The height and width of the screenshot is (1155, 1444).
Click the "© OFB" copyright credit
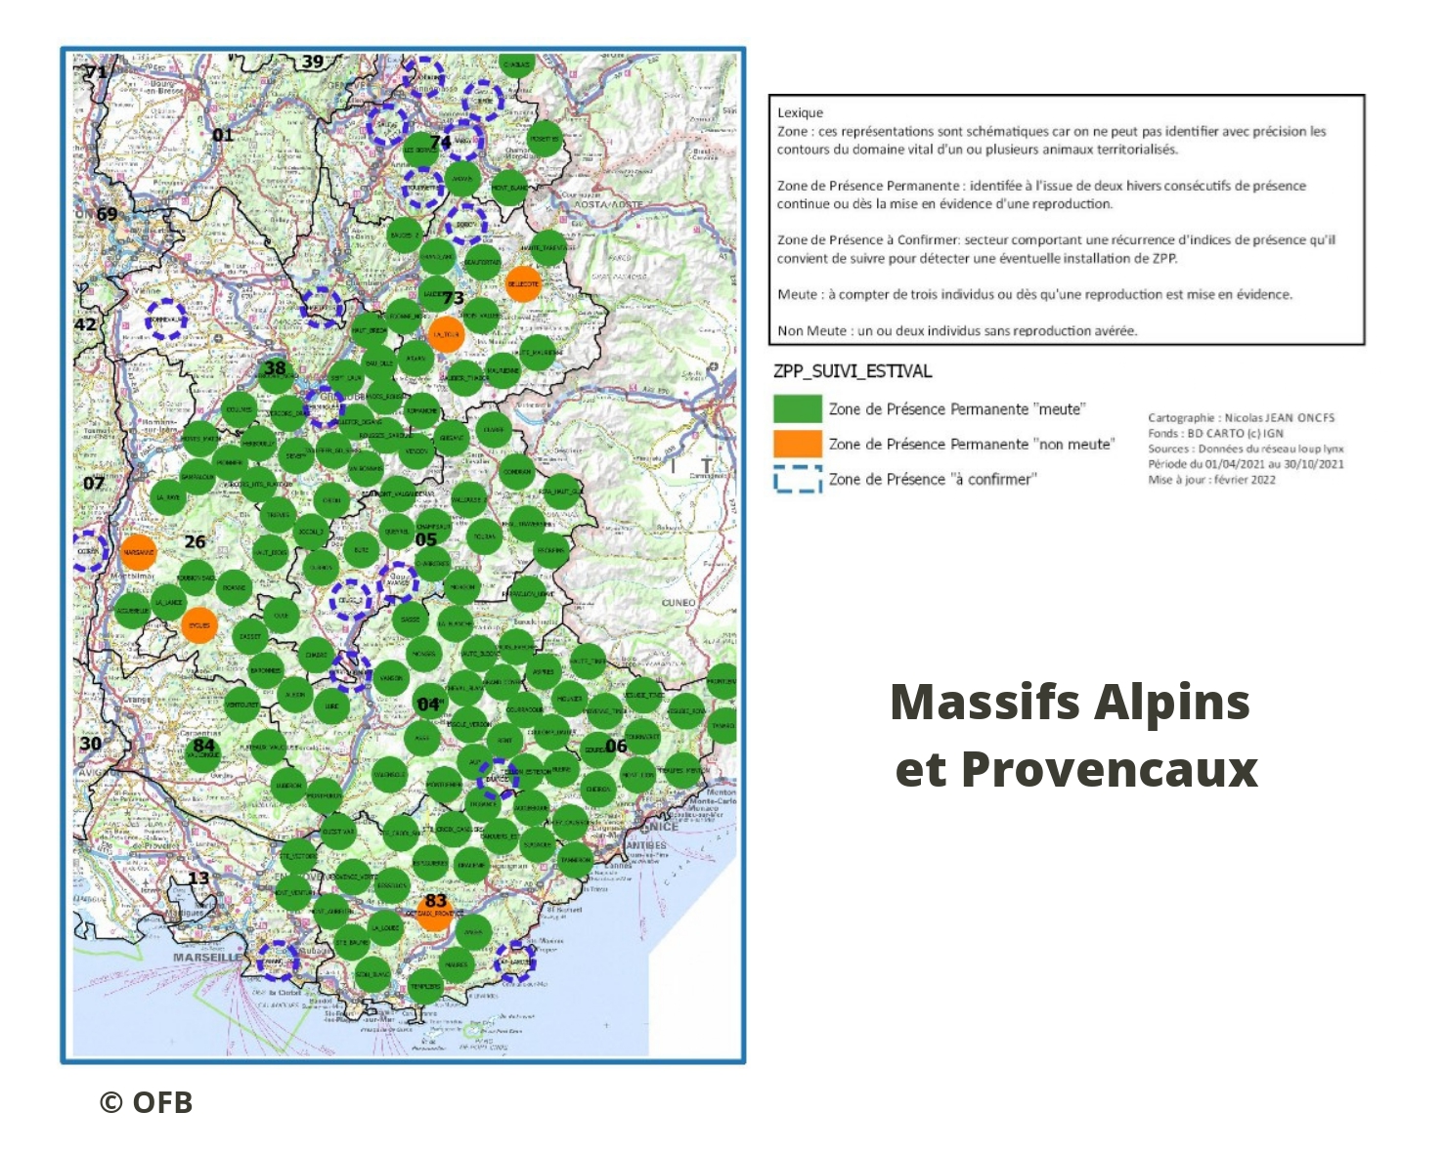point(147,1102)
